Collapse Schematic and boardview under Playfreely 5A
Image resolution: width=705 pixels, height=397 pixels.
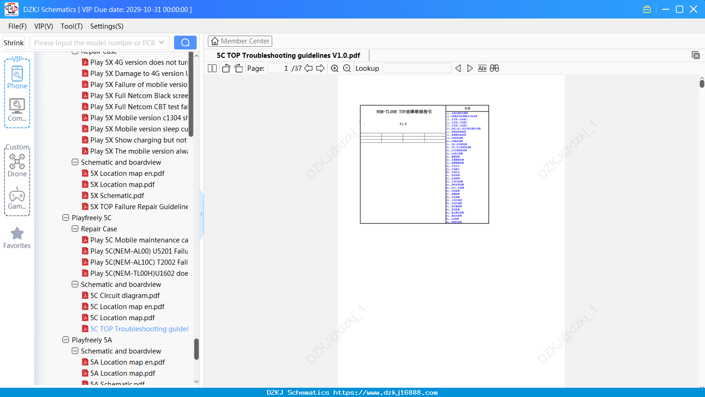point(75,351)
